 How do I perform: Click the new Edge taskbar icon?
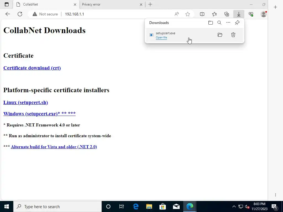point(190,206)
